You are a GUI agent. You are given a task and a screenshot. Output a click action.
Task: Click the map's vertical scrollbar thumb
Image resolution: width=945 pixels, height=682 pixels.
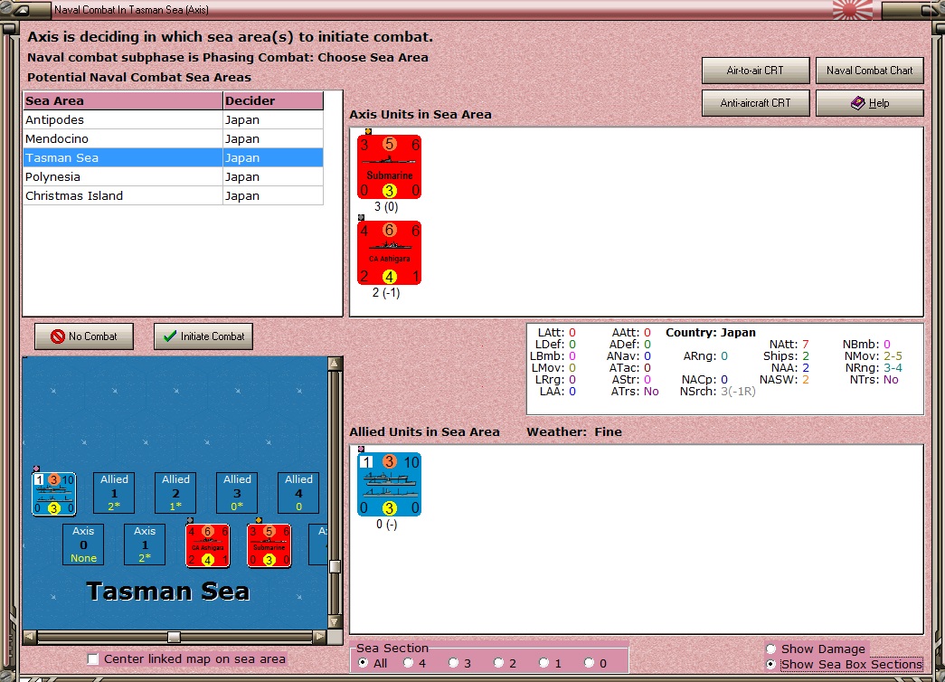335,566
